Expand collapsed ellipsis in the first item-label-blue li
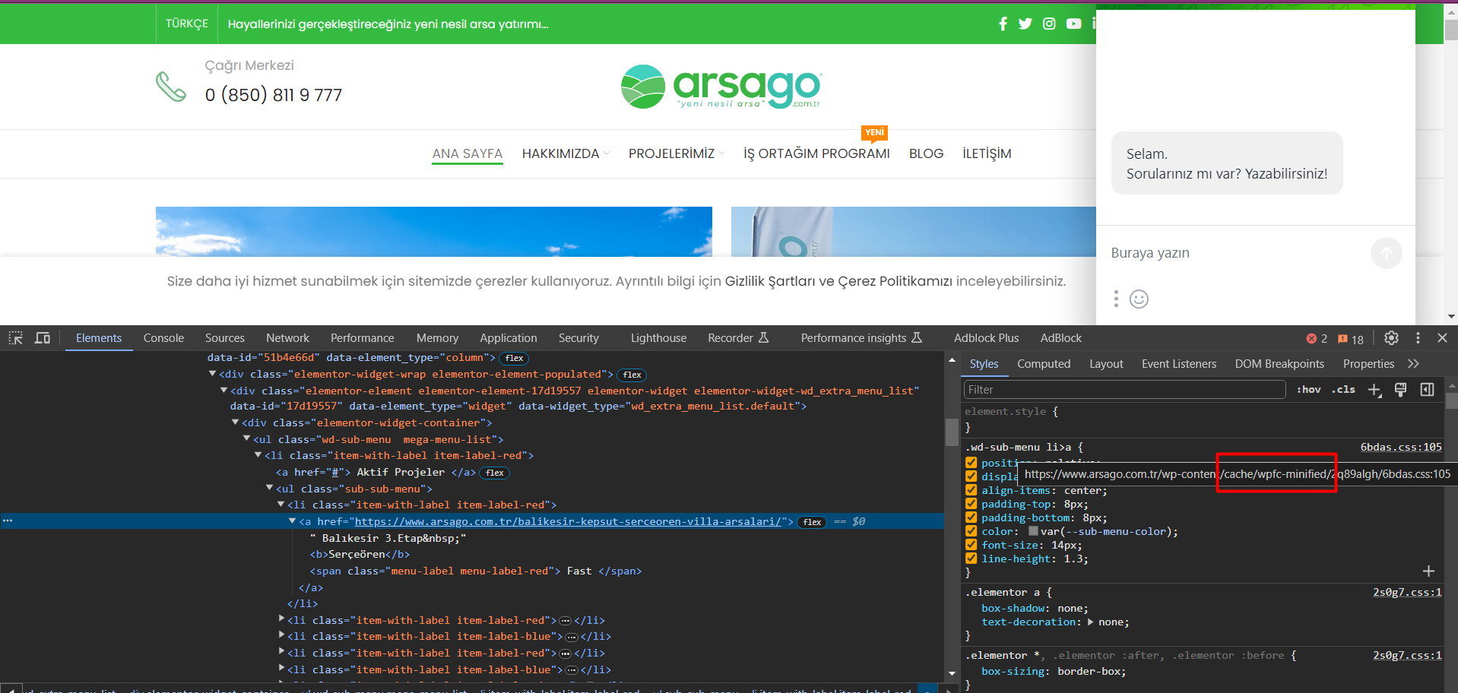This screenshot has width=1458, height=693. tap(572, 637)
